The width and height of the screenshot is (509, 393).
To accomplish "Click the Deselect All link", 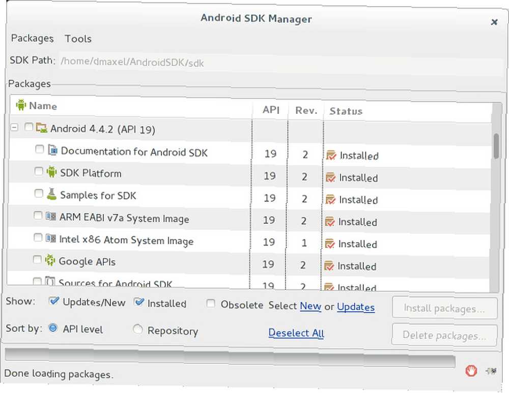I will point(296,332).
